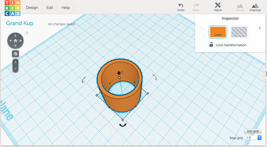This screenshot has width=267, height=147.
Task: Click the black cone height-lift handle
Action: click(119, 73)
